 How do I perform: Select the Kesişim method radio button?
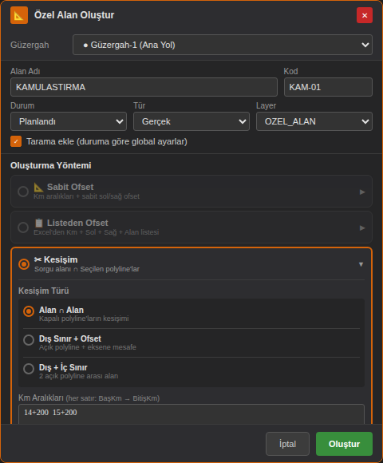(x=24, y=264)
